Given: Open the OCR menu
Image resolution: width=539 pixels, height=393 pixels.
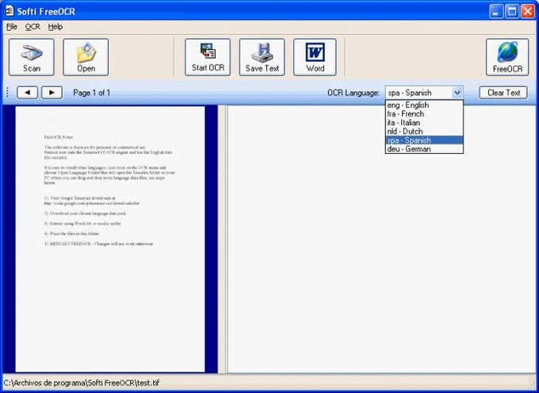Looking at the screenshot, I should click(32, 27).
